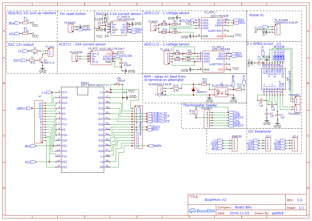Image resolution: width=312 pixels, height=221 pixels.
Task: Select the T10_RPM connector symbol
Action: pyautogui.click(x=160, y=90)
